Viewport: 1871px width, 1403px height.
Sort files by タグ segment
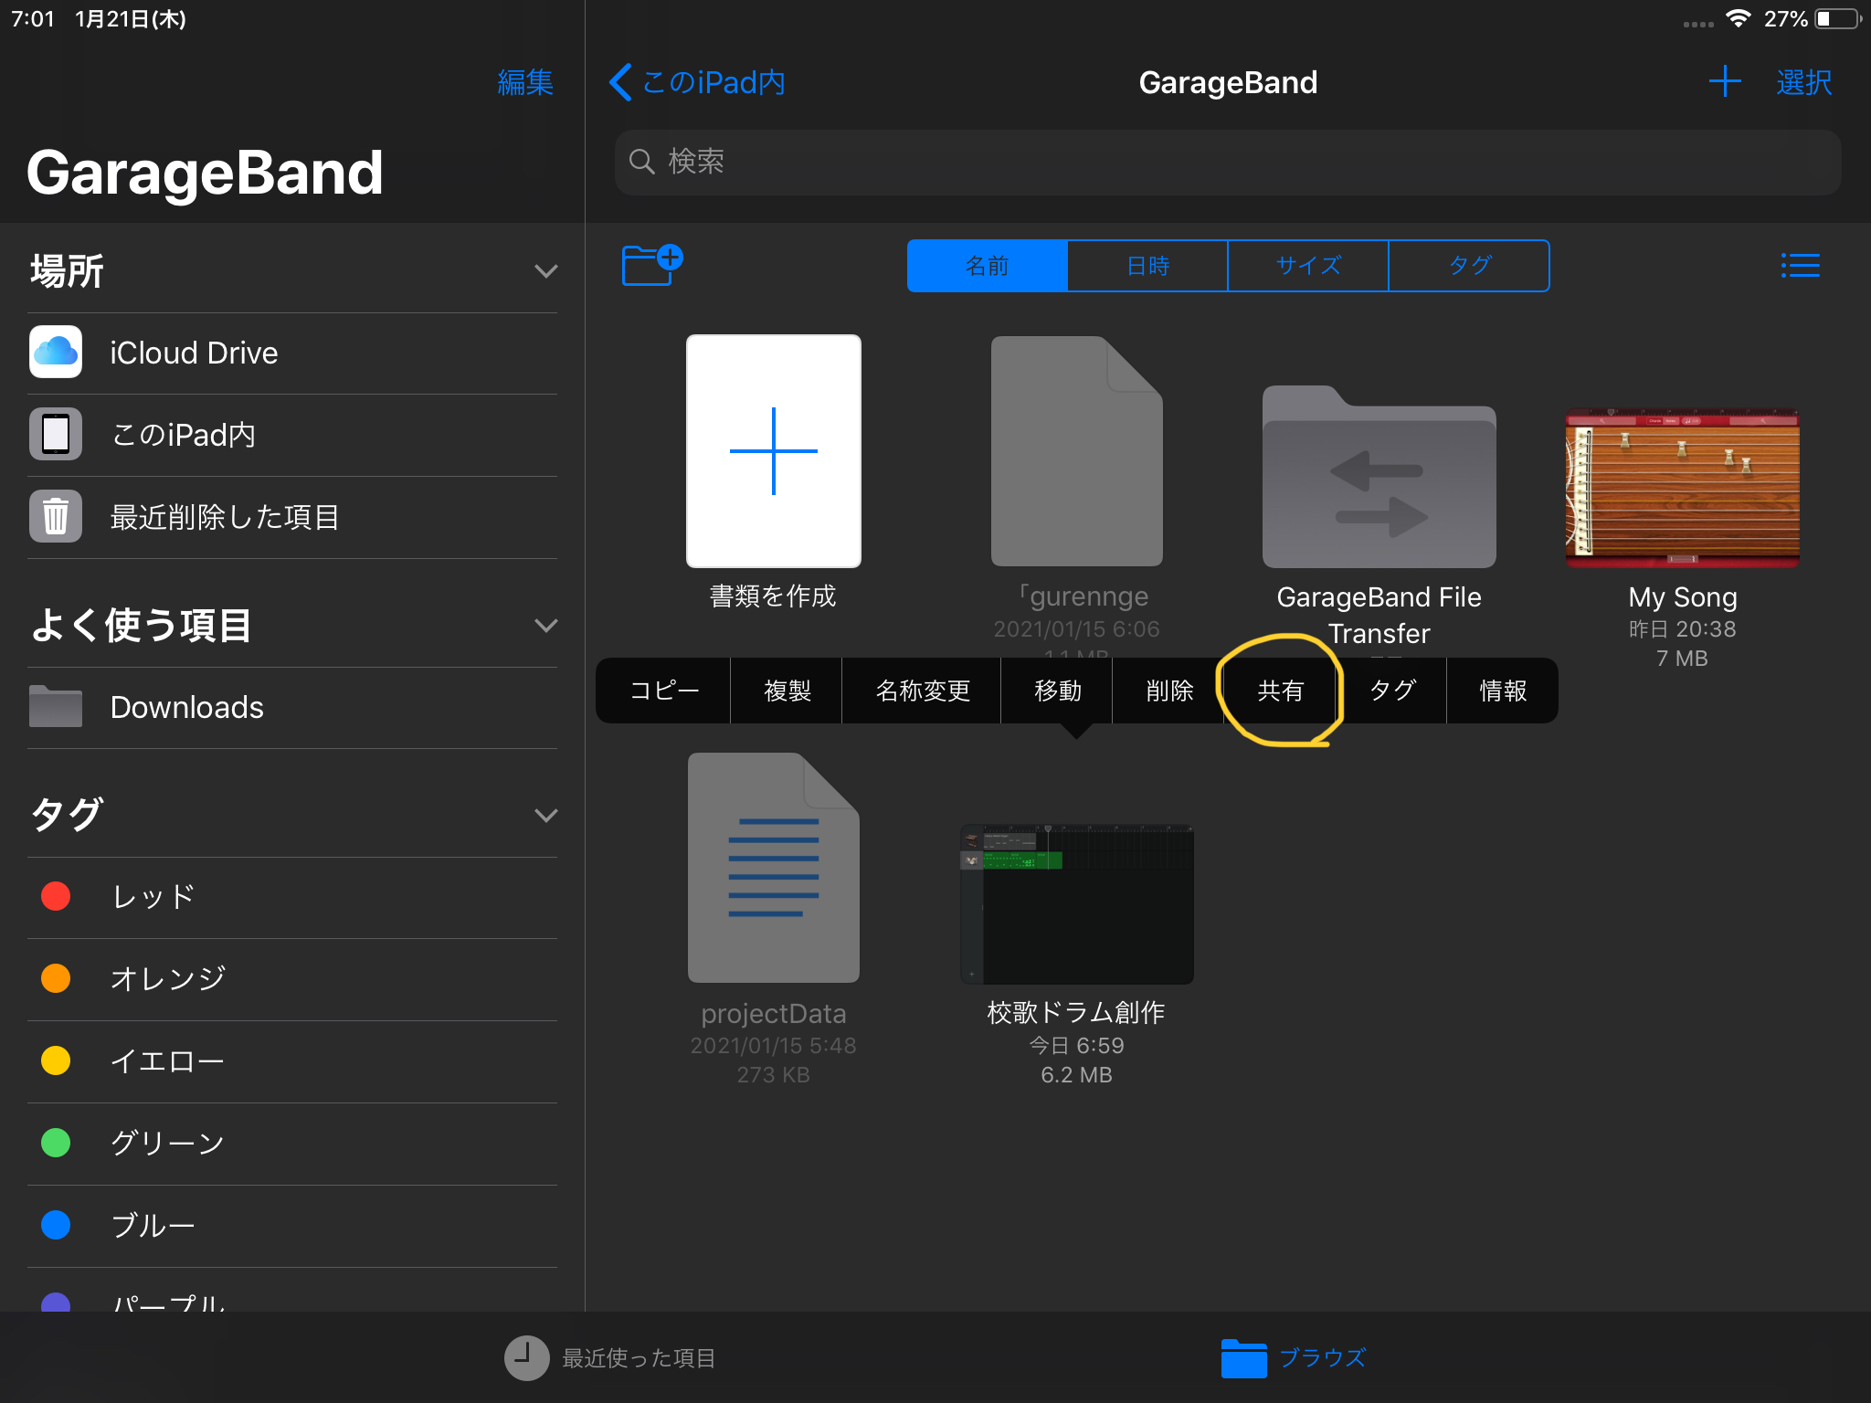click(x=1469, y=266)
